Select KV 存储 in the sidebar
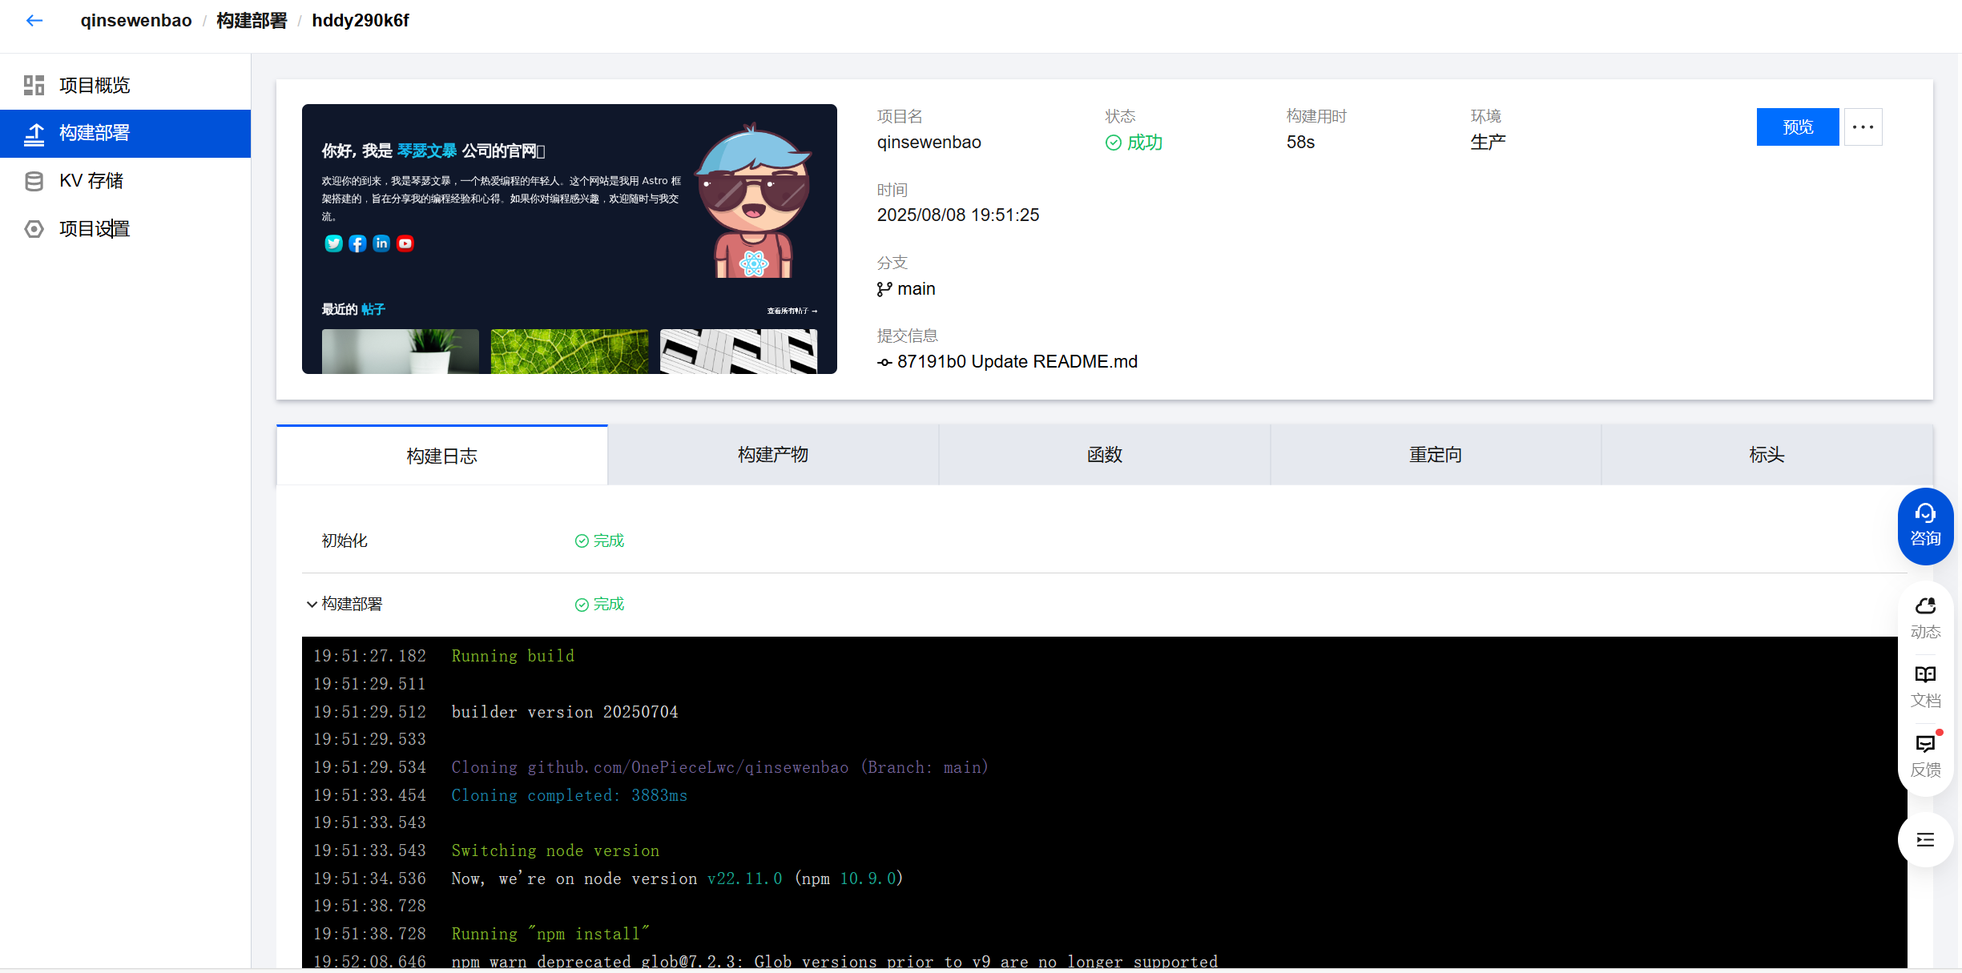1962x973 pixels. 91,181
